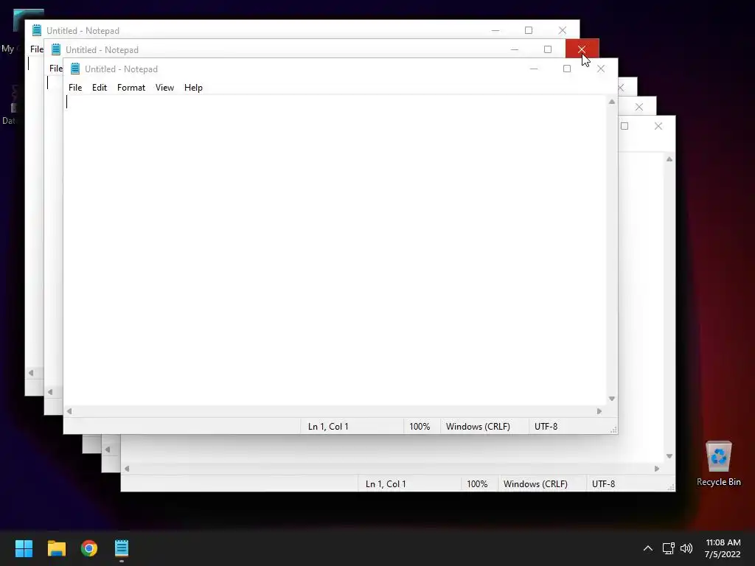Click UTF-8 in front Notepad status bar
Image resolution: width=755 pixels, height=566 pixels.
(x=546, y=427)
